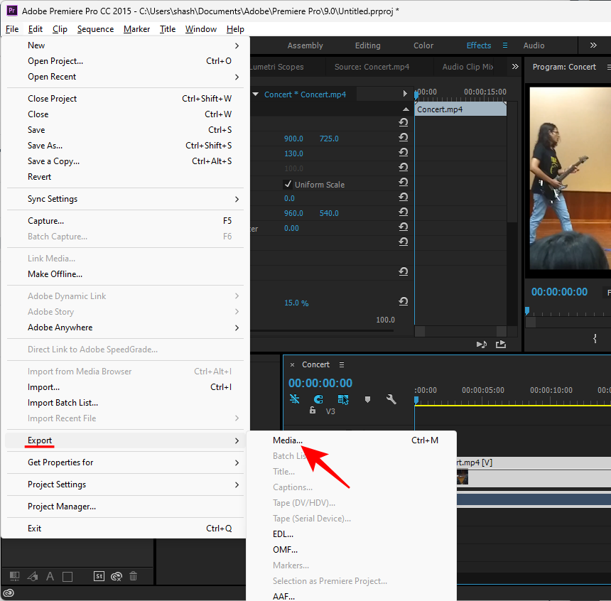Open the Concert timeline panel hamburger menu

tap(342, 364)
